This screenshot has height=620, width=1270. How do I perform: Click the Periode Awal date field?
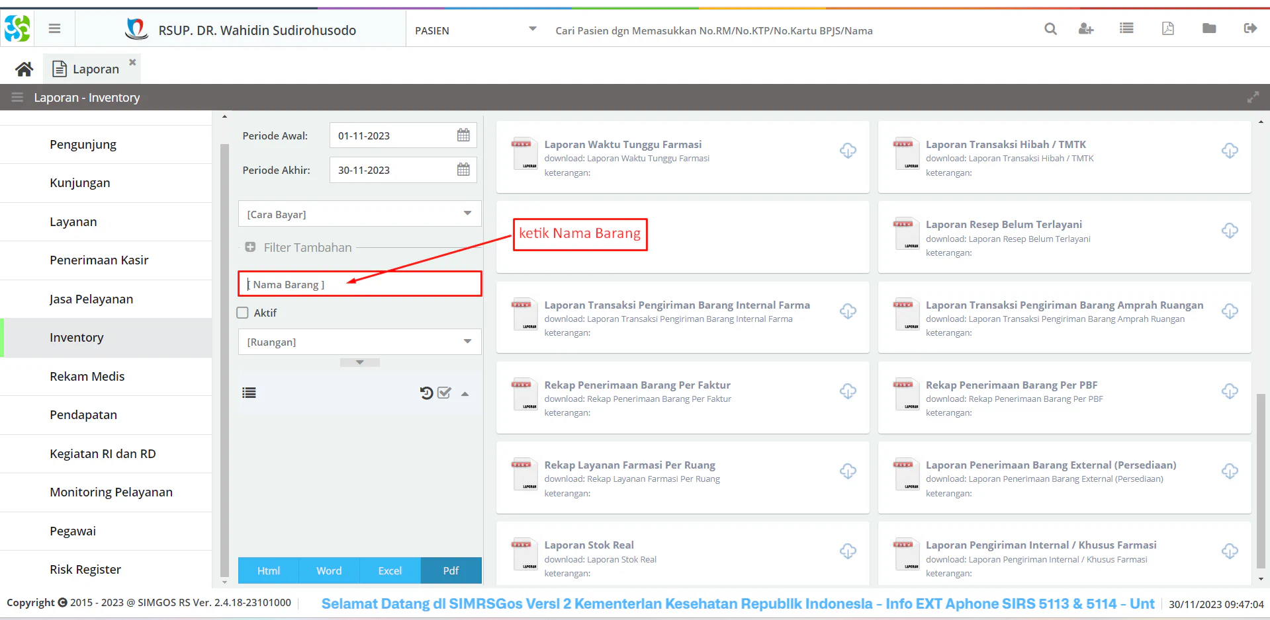point(403,136)
